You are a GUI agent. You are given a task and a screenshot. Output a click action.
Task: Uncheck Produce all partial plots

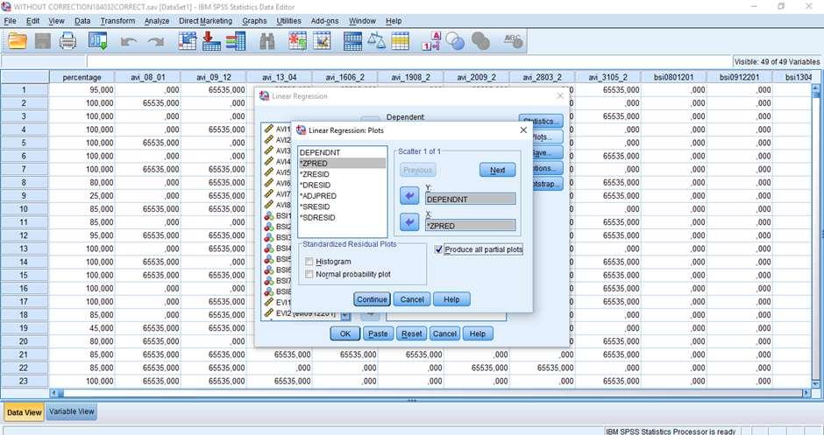click(439, 249)
